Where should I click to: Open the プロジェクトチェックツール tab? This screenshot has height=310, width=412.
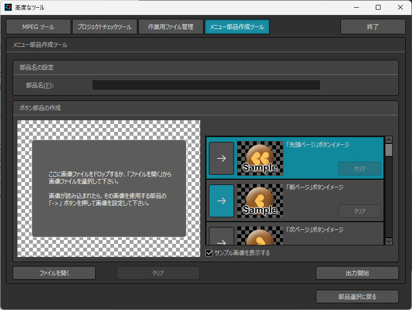tap(105, 27)
